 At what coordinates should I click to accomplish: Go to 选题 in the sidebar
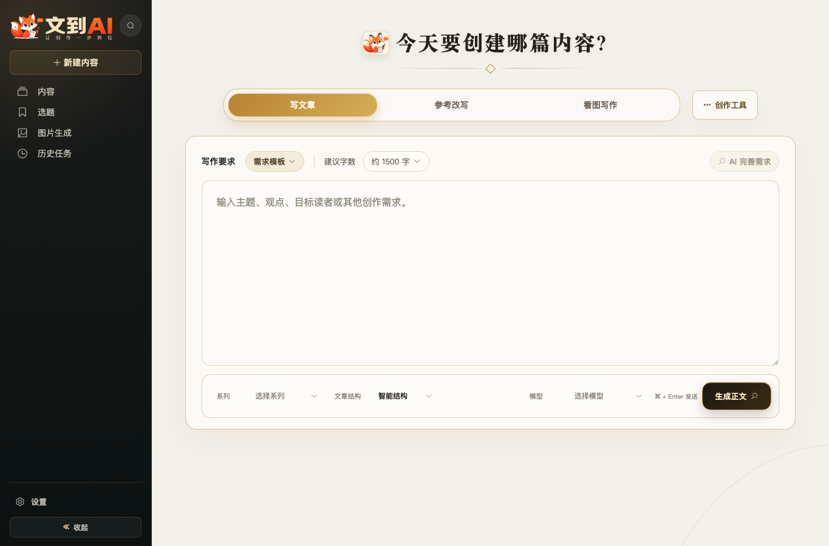pyautogui.click(x=75, y=112)
